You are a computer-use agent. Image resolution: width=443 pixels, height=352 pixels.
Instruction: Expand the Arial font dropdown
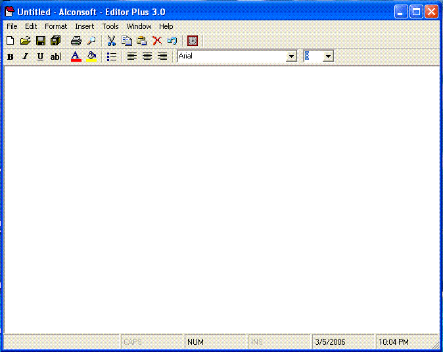coord(292,56)
